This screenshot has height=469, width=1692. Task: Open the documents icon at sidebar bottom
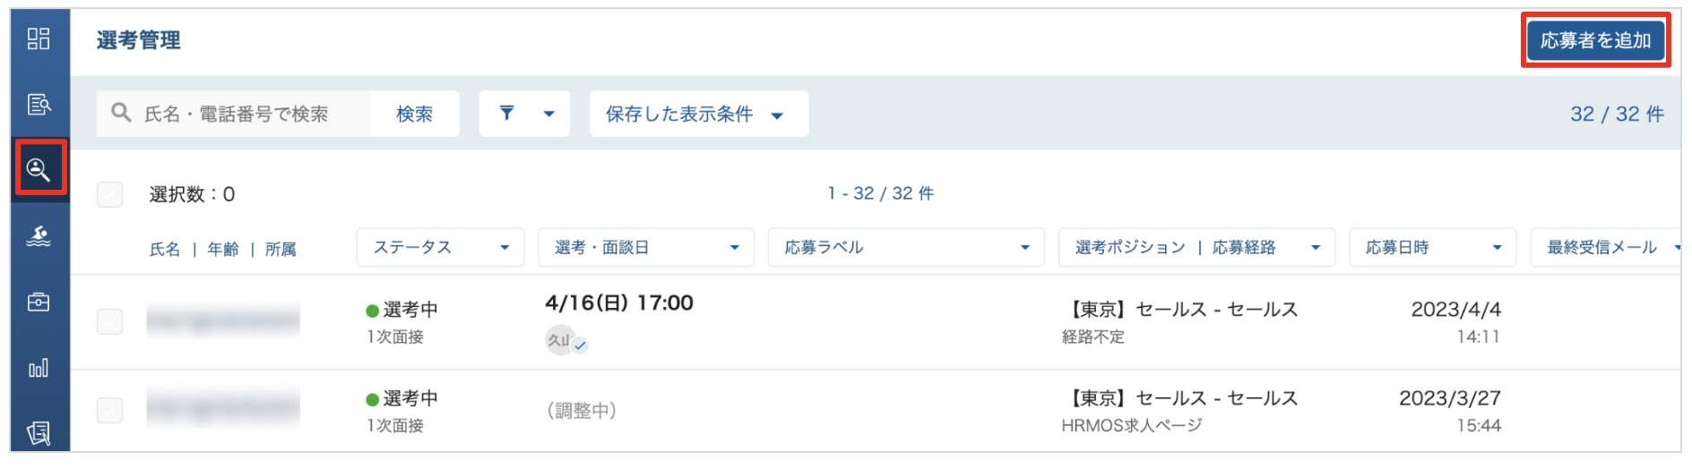pyautogui.click(x=39, y=433)
